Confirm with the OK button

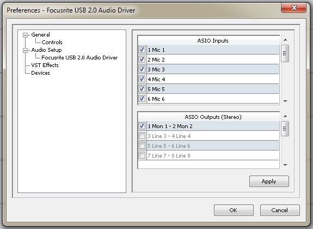click(234, 210)
